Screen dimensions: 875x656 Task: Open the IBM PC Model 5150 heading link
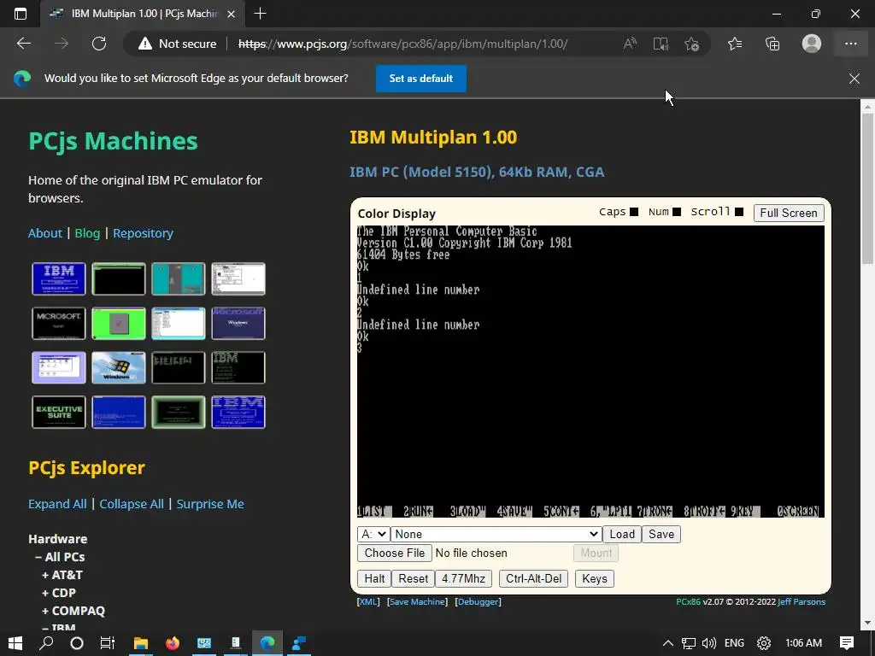point(477,172)
